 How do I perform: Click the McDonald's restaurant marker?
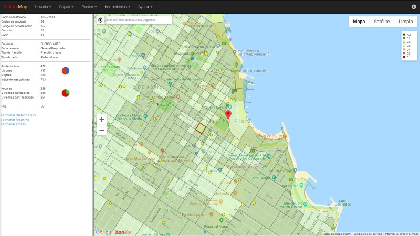click(x=235, y=192)
